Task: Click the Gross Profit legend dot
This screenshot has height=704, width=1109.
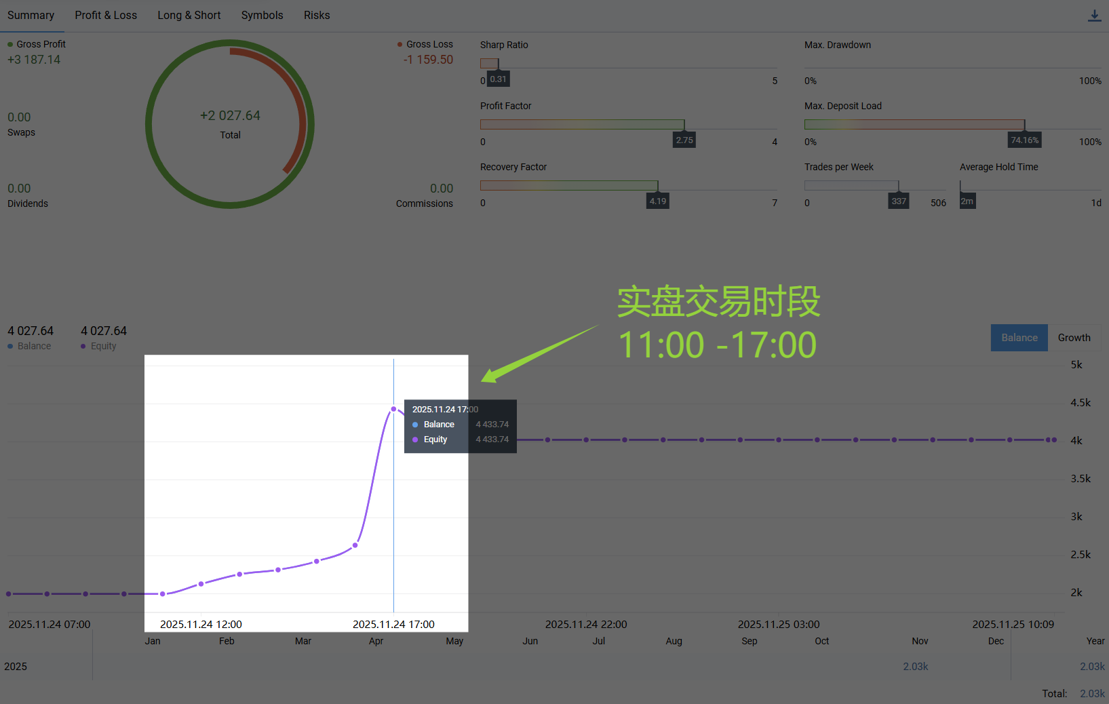Action: coord(10,45)
